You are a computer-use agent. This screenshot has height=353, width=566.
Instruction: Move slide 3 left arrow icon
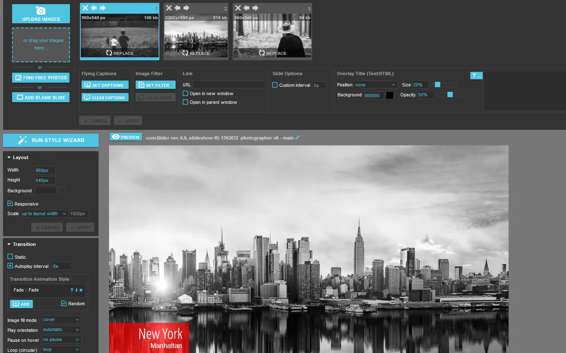246,8
